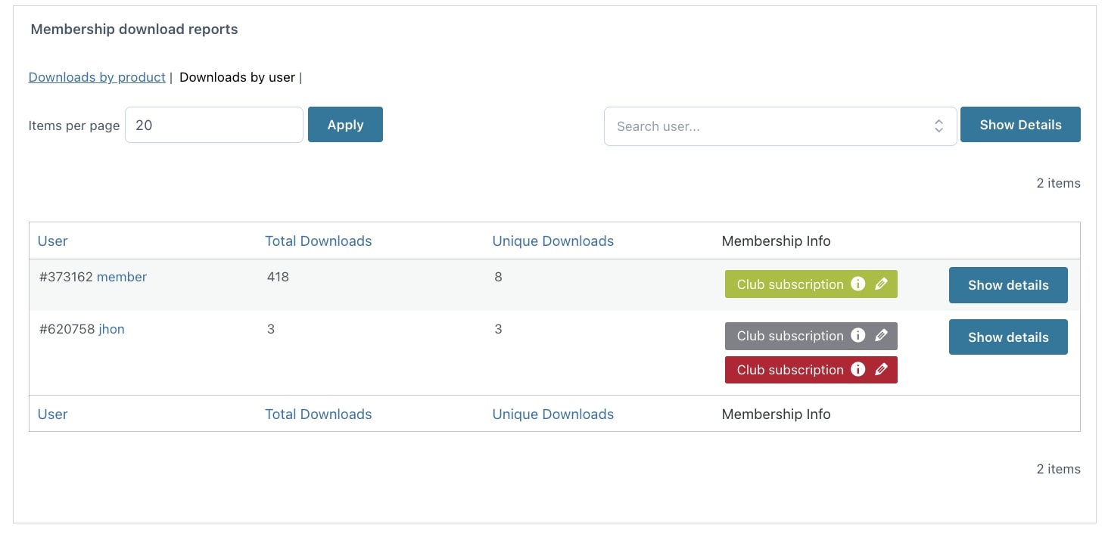Click info icon on green Club subscription badge
The image size is (1105, 537).
point(858,284)
